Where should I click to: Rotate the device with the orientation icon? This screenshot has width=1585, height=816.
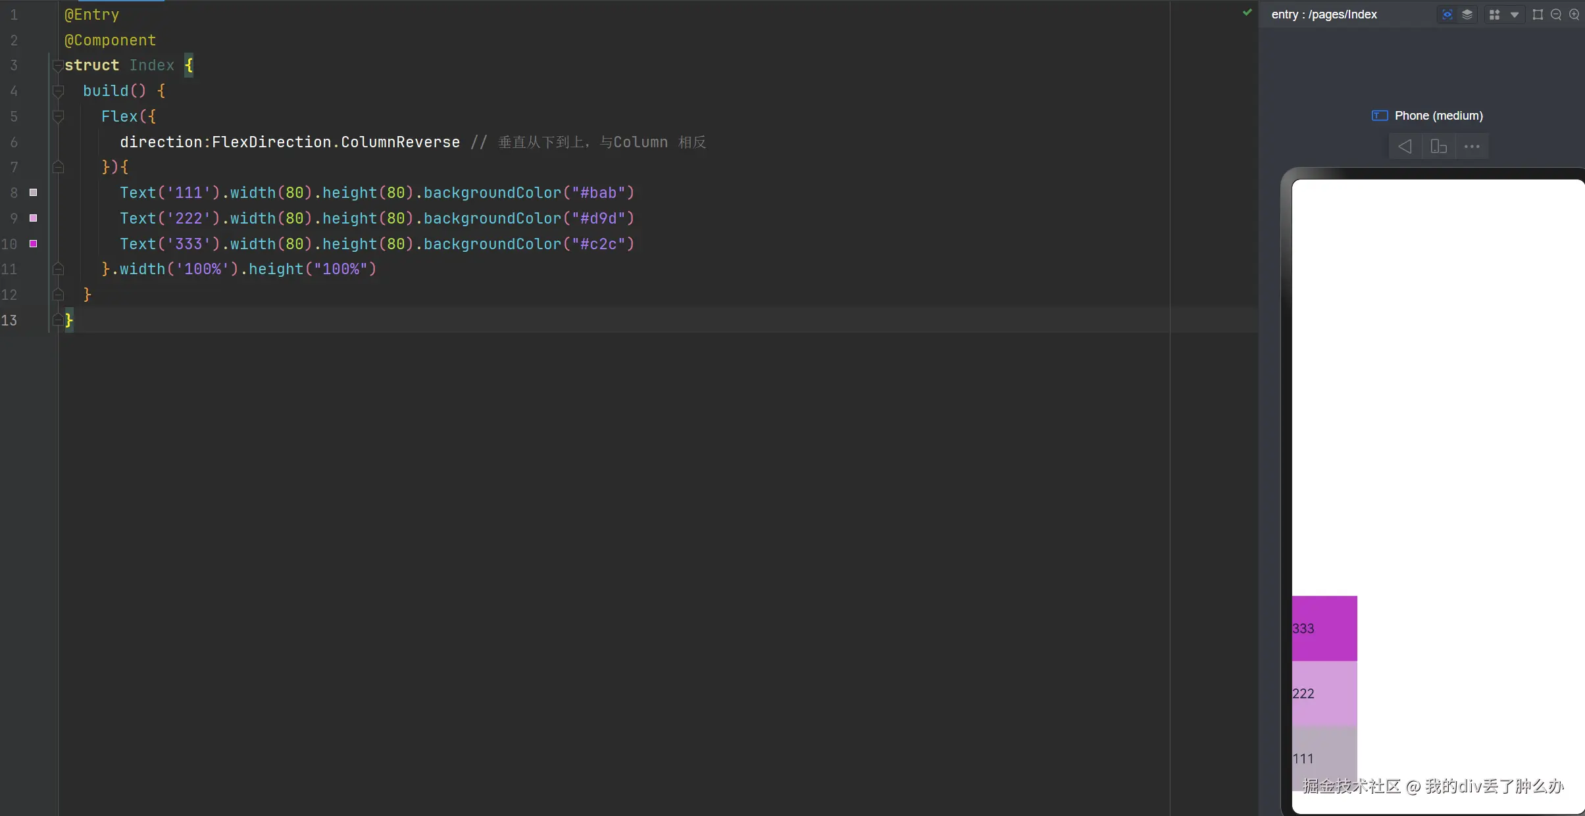click(x=1438, y=147)
